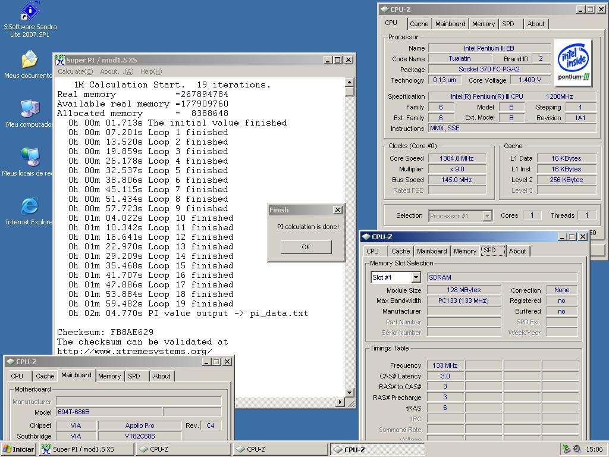Click the Intel Pentium III logo
Screen dimensions: 609x457
tap(573, 61)
